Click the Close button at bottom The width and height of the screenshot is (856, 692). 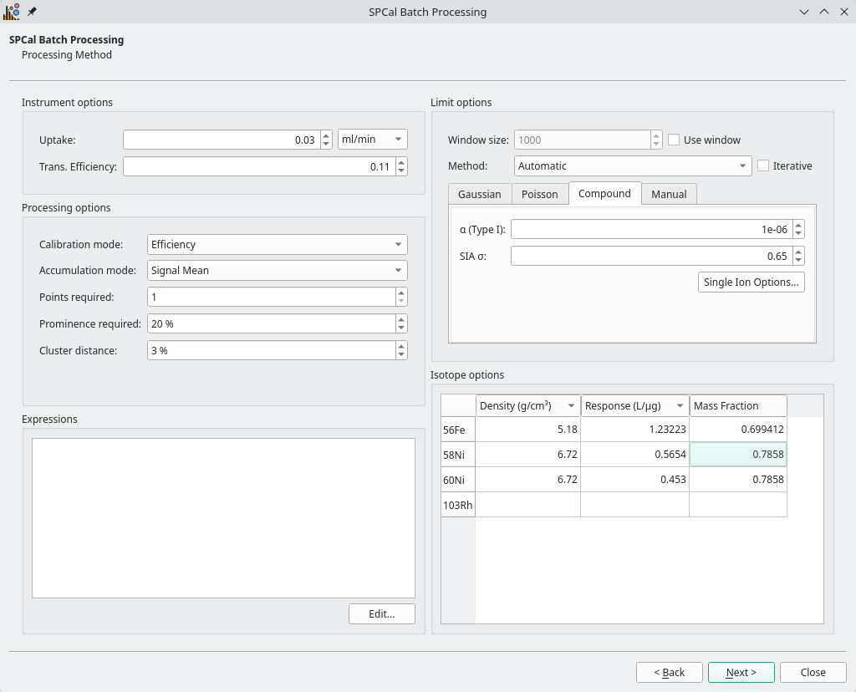[x=813, y=672]
